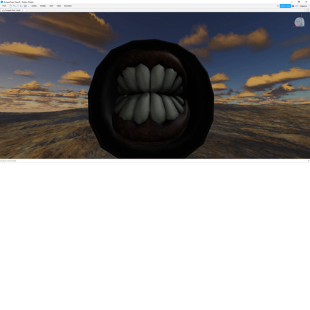This screenshot has width=310, height=310.
Task: Switch to the MODEL ribbon tab
Action: 43,6
